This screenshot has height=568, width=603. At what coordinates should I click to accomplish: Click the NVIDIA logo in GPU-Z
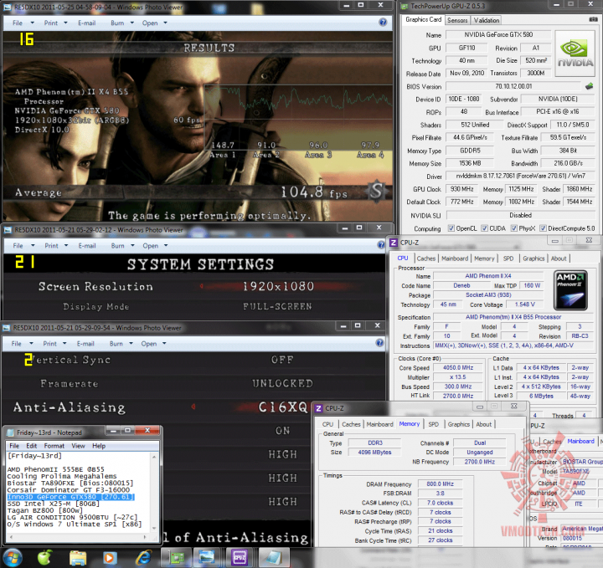point(575,54)
